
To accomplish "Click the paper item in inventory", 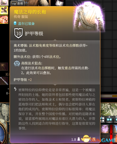I will click(59, 3).
